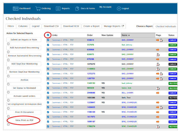Open My Account in the top navigation
Viewport: 182px width, 133px height.
point(105,7)
